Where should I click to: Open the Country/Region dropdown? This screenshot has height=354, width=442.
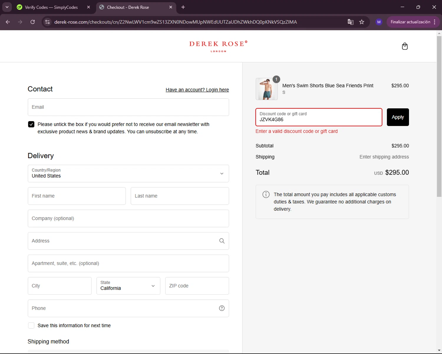click(x=128, y=173)
